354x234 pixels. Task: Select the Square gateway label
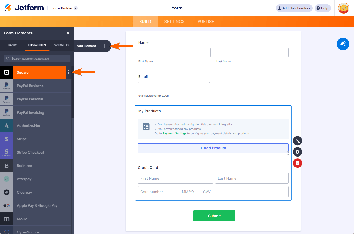(23, 72)
